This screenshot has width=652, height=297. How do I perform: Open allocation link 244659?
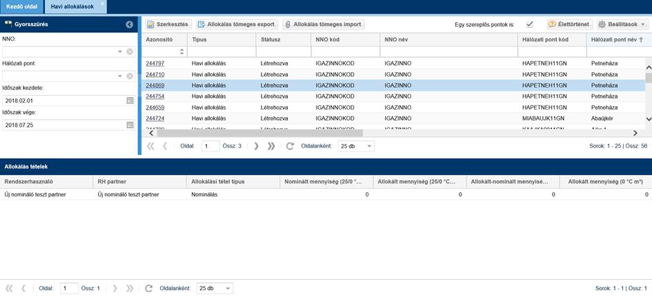[x=155, y=107]
